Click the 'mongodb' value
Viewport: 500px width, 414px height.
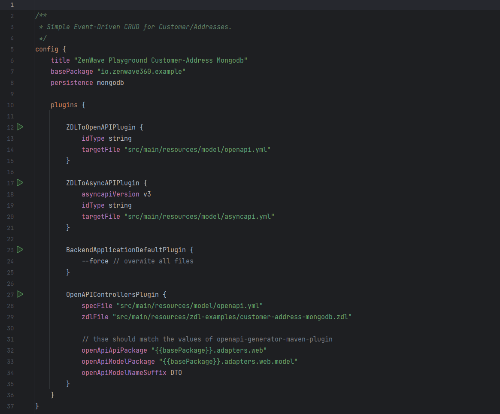pyautogui.click(x=110, y=82)
